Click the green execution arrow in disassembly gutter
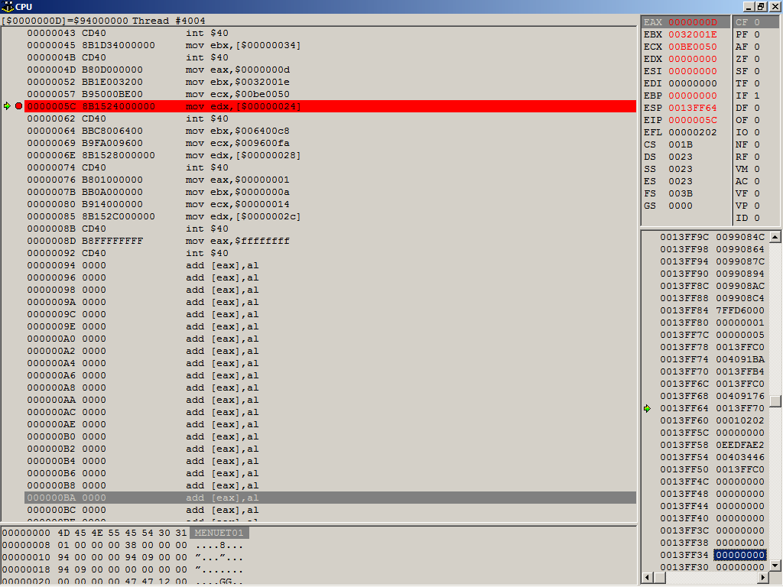Viewport: 783px width, 587px height. tap(8, 106)
